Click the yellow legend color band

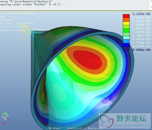pyautogui.click(x=126, y=23)
